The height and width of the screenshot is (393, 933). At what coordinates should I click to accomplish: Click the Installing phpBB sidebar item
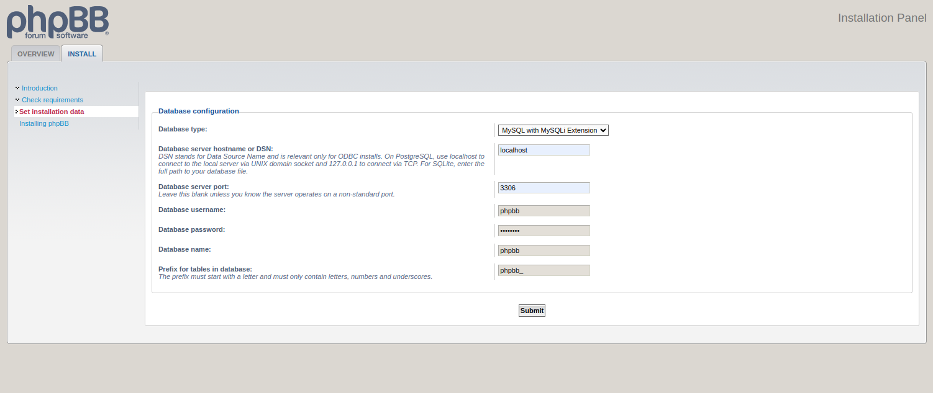44,123
